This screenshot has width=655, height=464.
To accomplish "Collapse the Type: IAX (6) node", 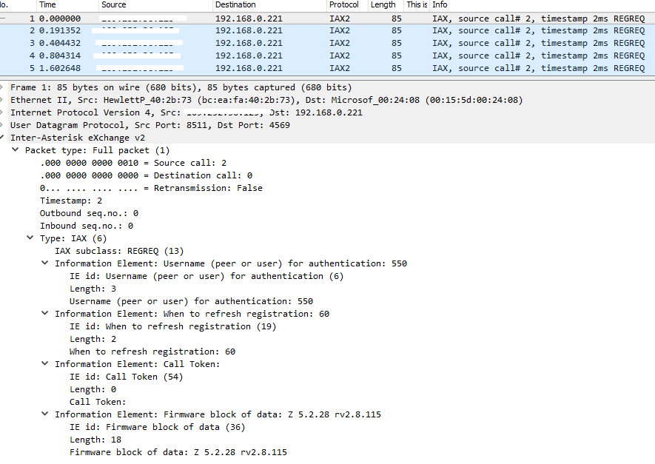I will pyautogui.click(x=30, y=238).
